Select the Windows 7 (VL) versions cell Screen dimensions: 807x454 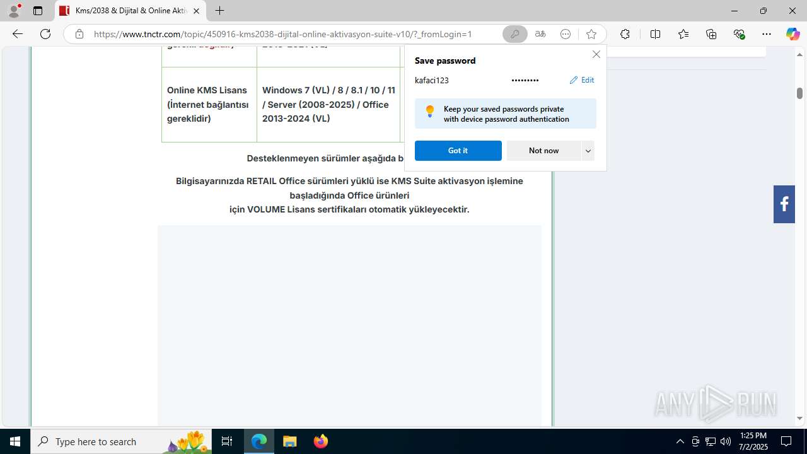[328, 105]
